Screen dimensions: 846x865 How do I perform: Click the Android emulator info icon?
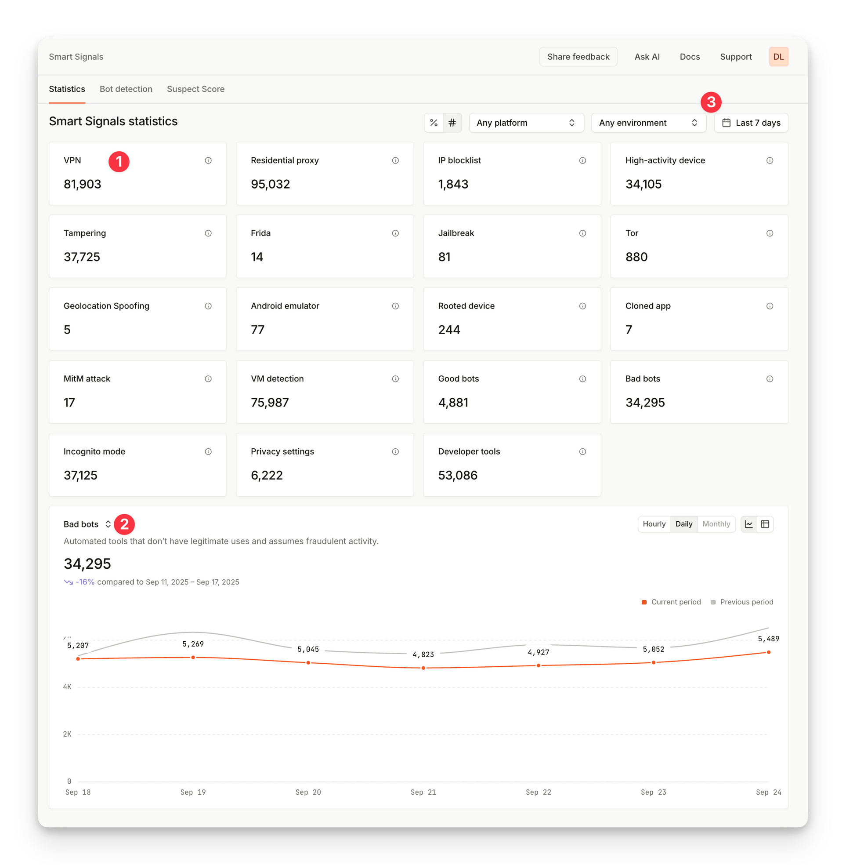pos(395,306)
